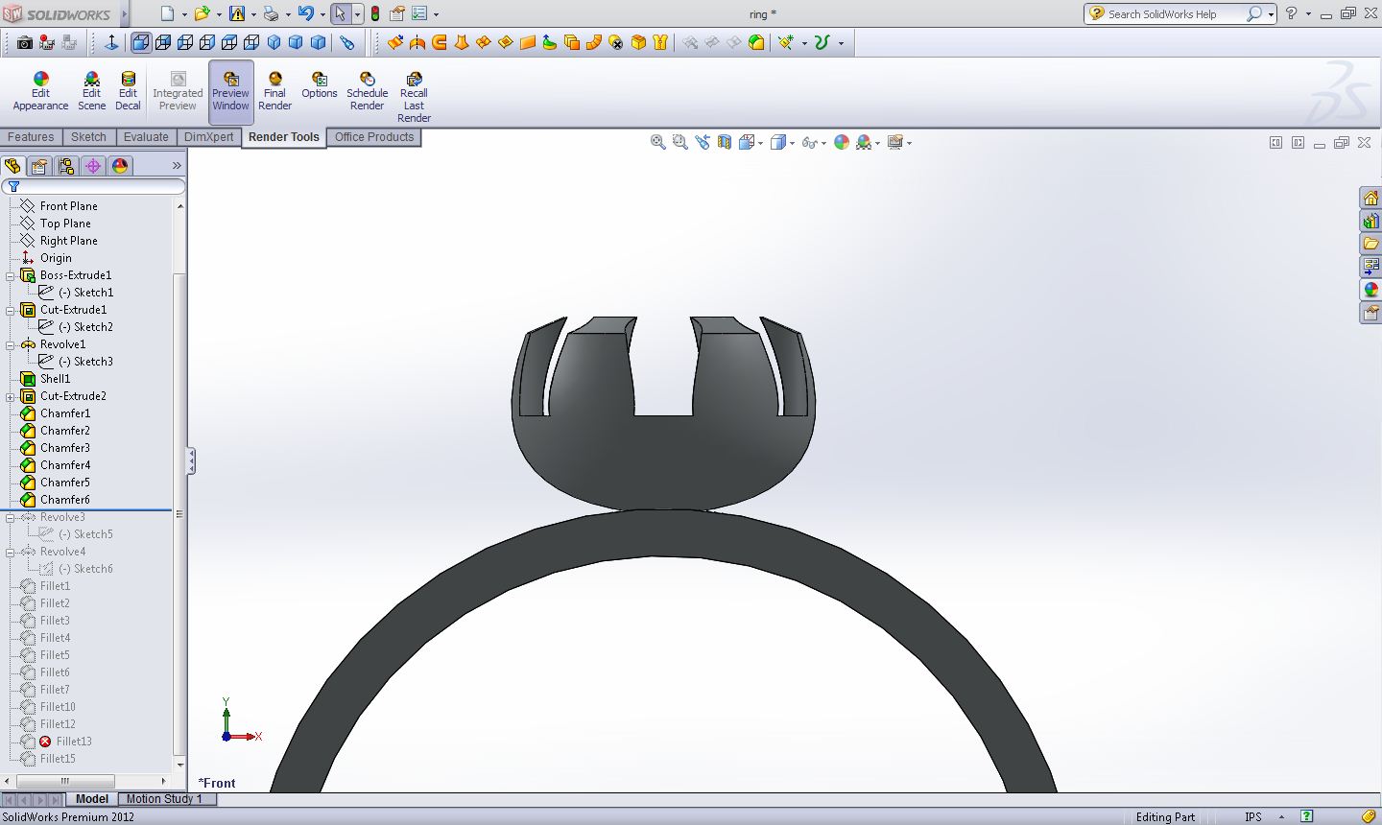Open the Display Style dropdown arrow

pos(792,143)
